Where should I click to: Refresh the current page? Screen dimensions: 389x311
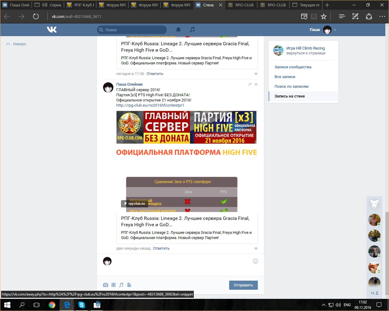coord(36,16)
